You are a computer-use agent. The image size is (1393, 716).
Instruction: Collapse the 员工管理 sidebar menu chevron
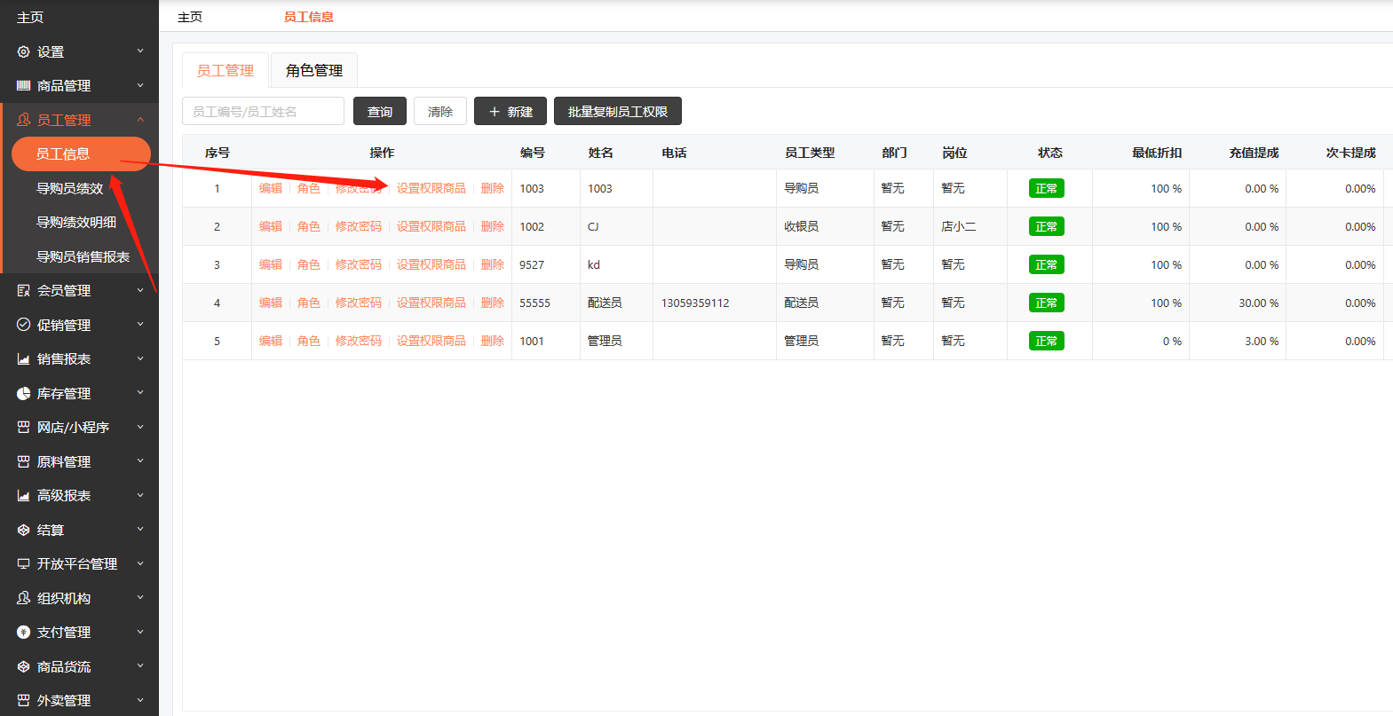140,120
